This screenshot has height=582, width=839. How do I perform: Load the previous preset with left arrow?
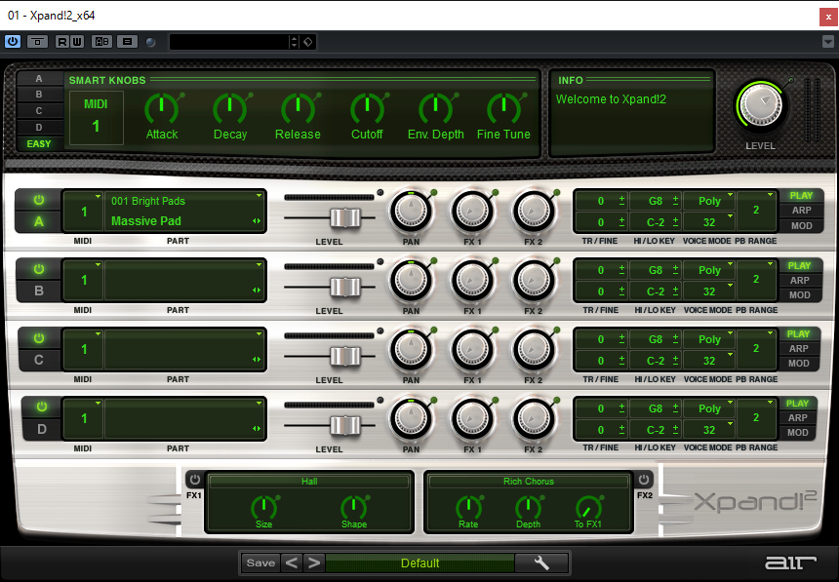[291, 563]
